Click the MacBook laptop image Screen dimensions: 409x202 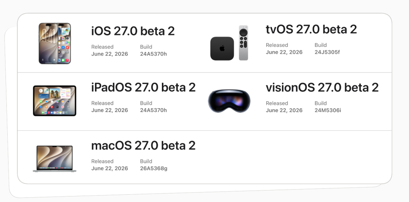pyautogui.click(x=55, y=159)
